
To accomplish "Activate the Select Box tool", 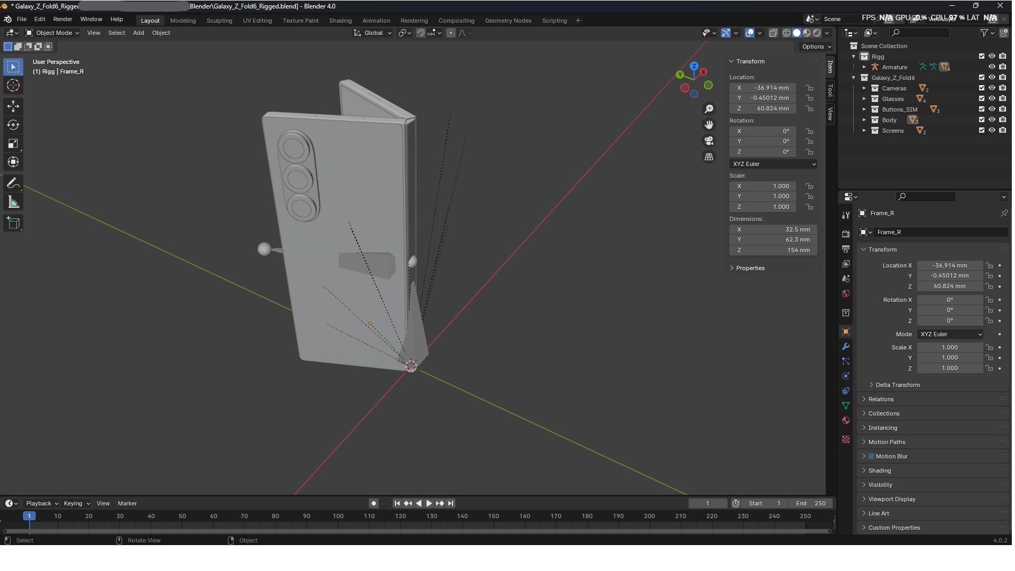I will (13, 67).
